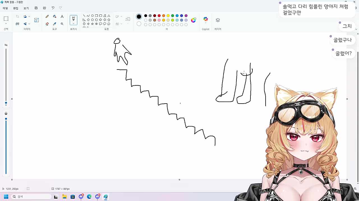Select the rounded rectangle shape
Screen dimensions: 359x201
pos(101,16)
